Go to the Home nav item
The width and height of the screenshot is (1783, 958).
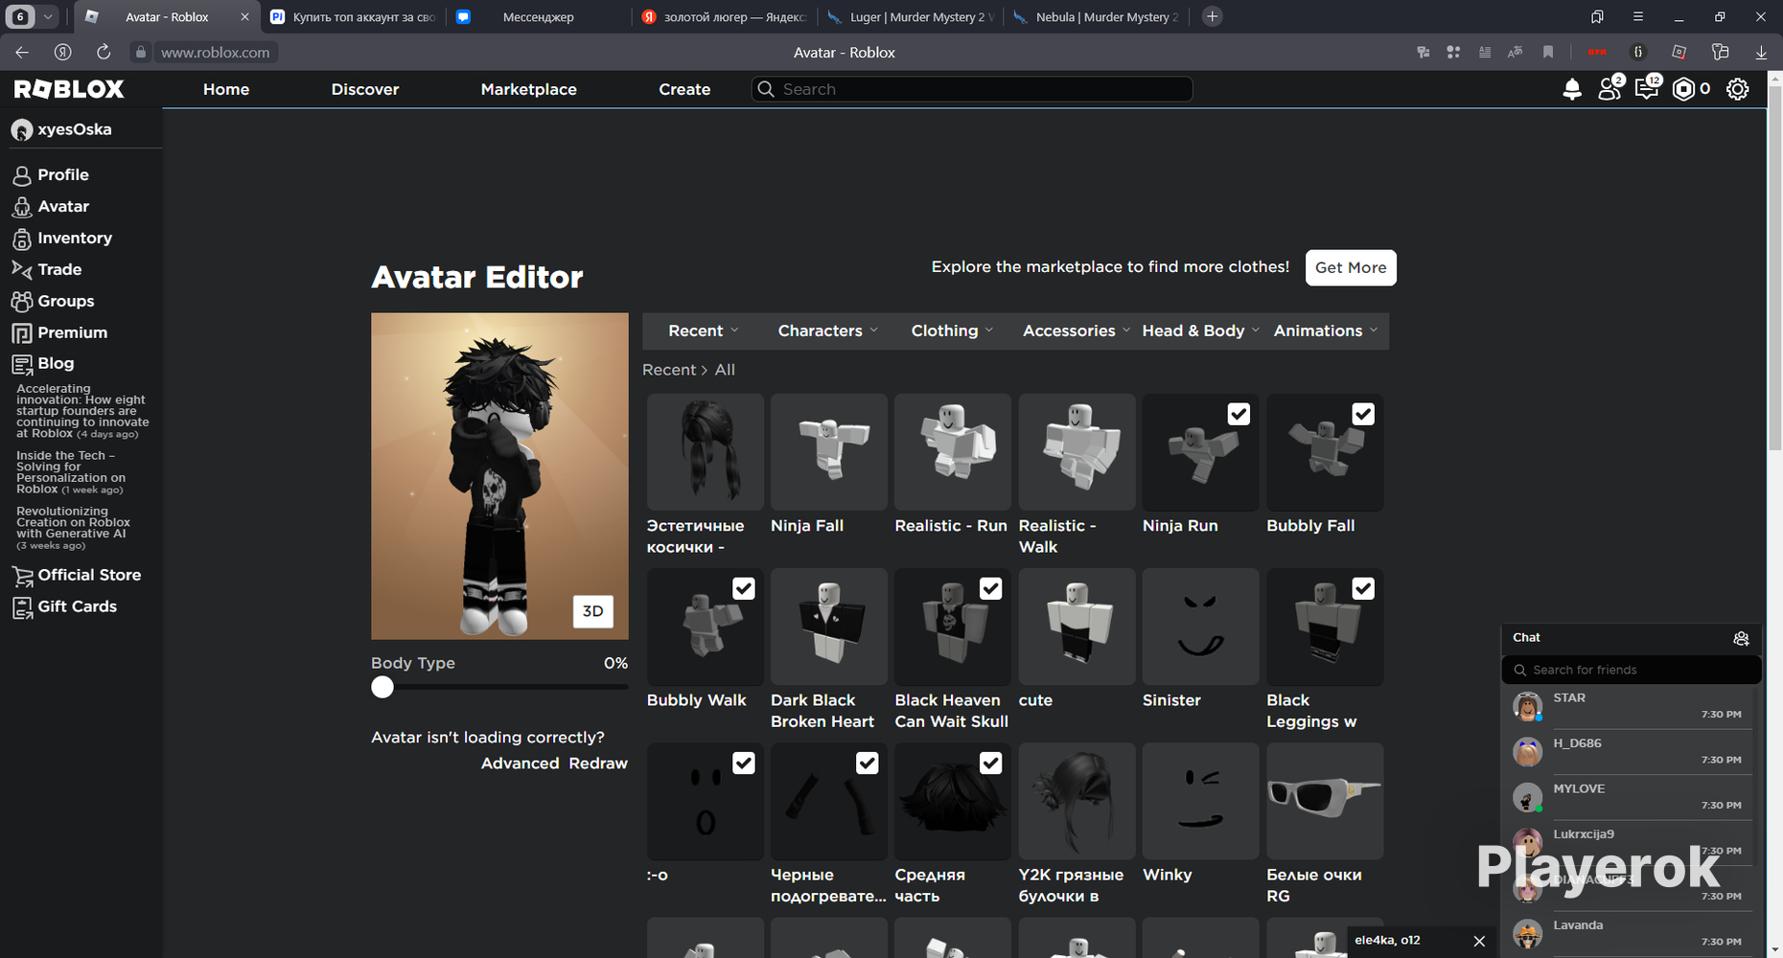[226, 89]
